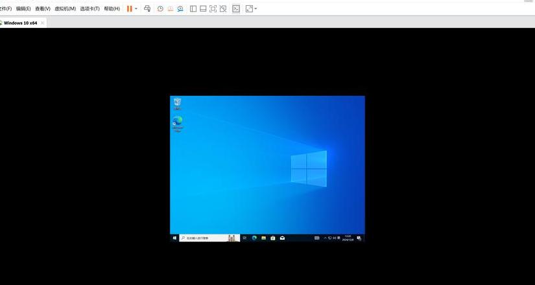Open Microsoft Store on guest taskbar

click(x=272, y=238)
